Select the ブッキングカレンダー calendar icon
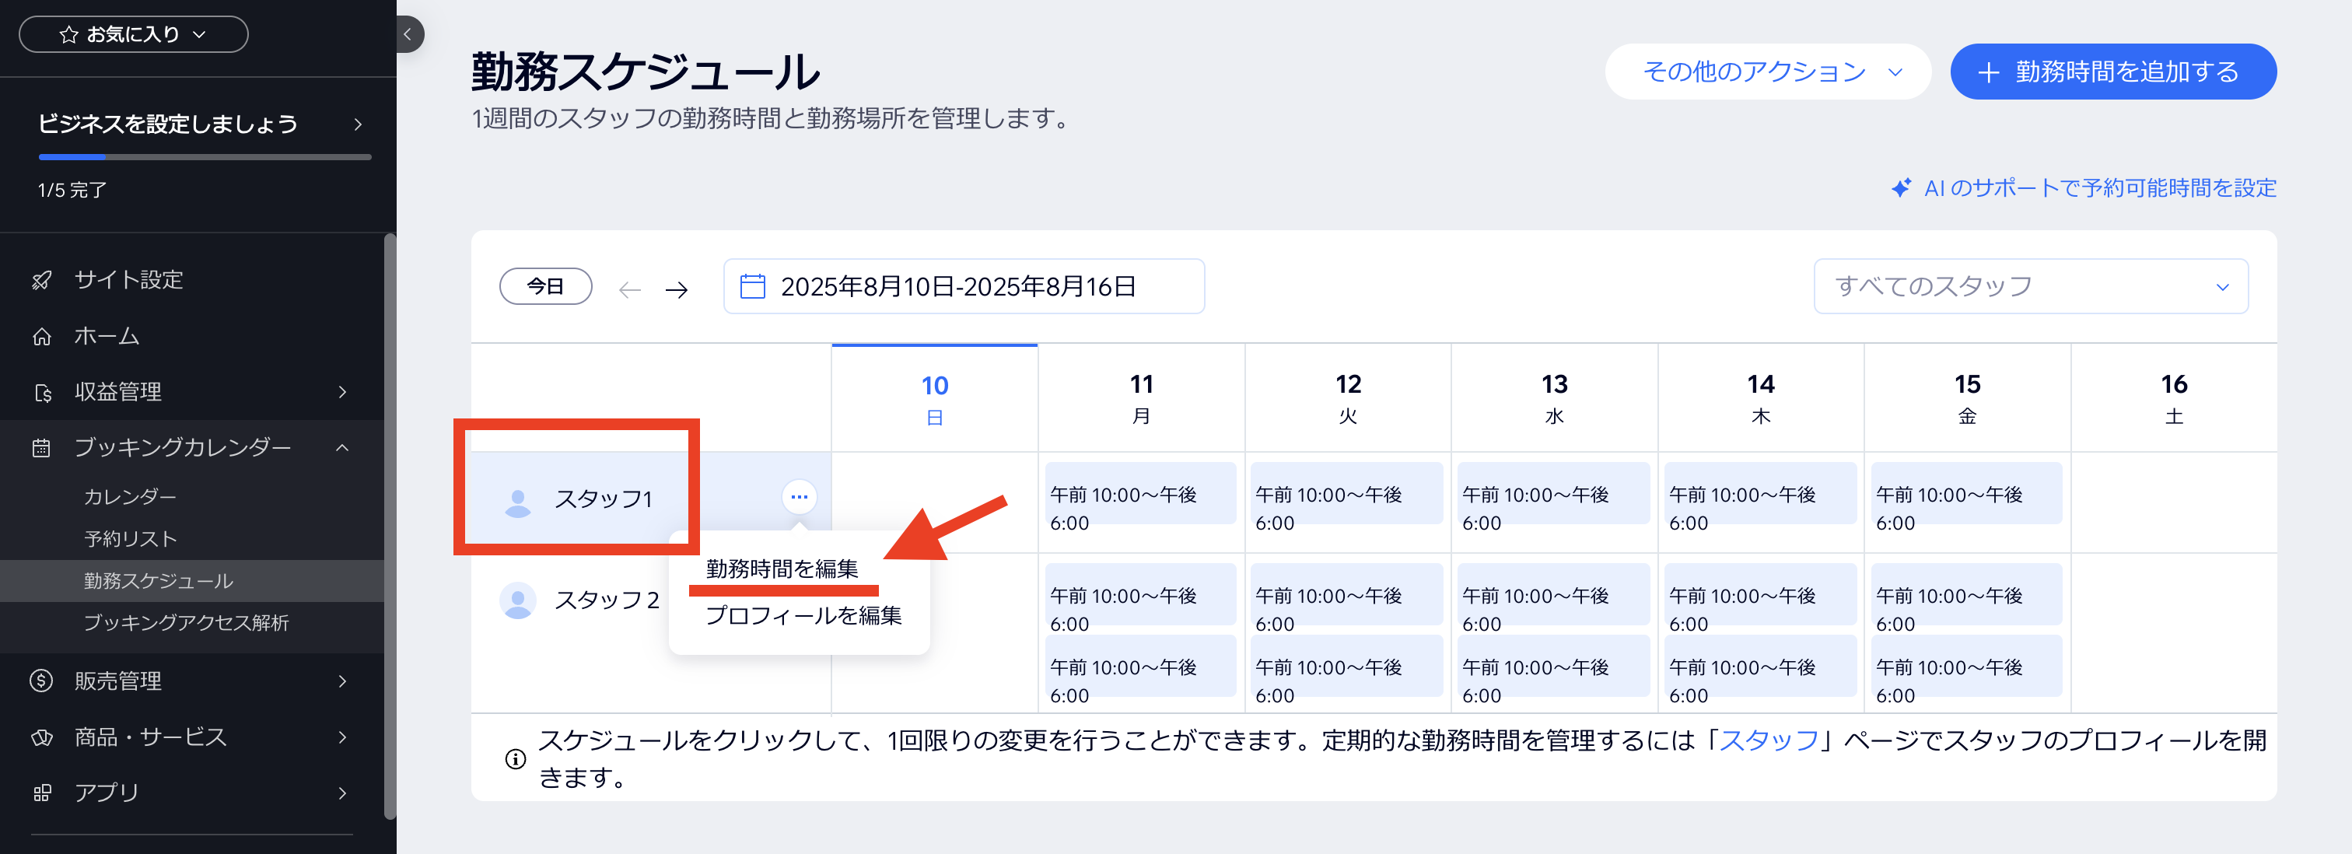The height and width of the screenshot is (854, 2352). pyautogui.click(x=42, y=446)
